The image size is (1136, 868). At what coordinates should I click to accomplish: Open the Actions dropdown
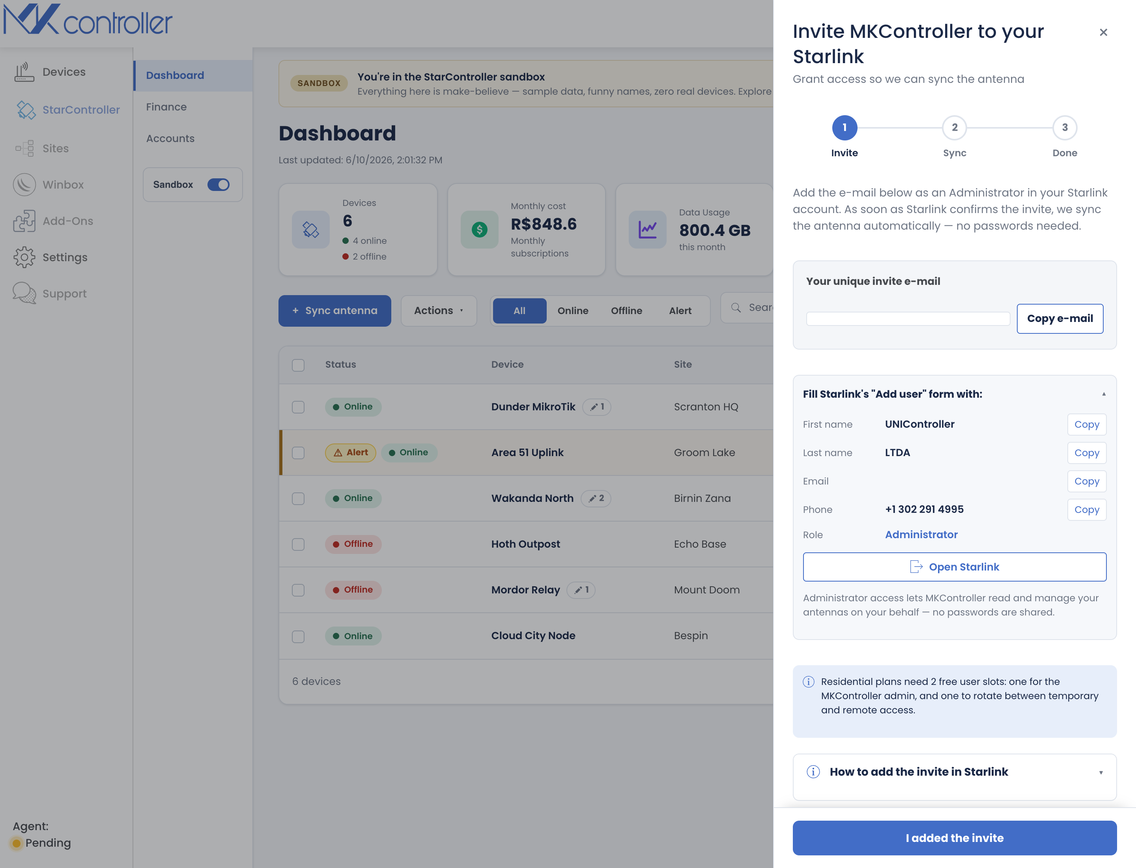[439, 311]
